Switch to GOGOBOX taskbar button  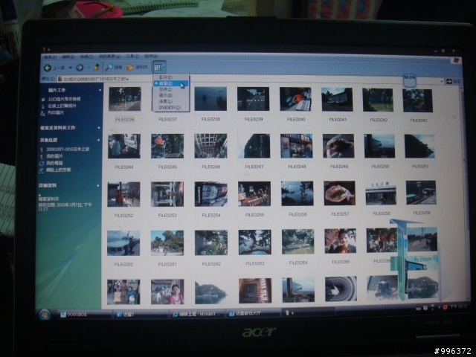pos(84,315)
